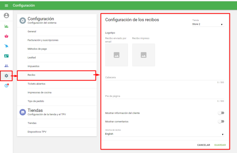237x153 pixels.
Task: Open Métodos de pago settings
Action: pyautogui.click(x=37, y=49)
